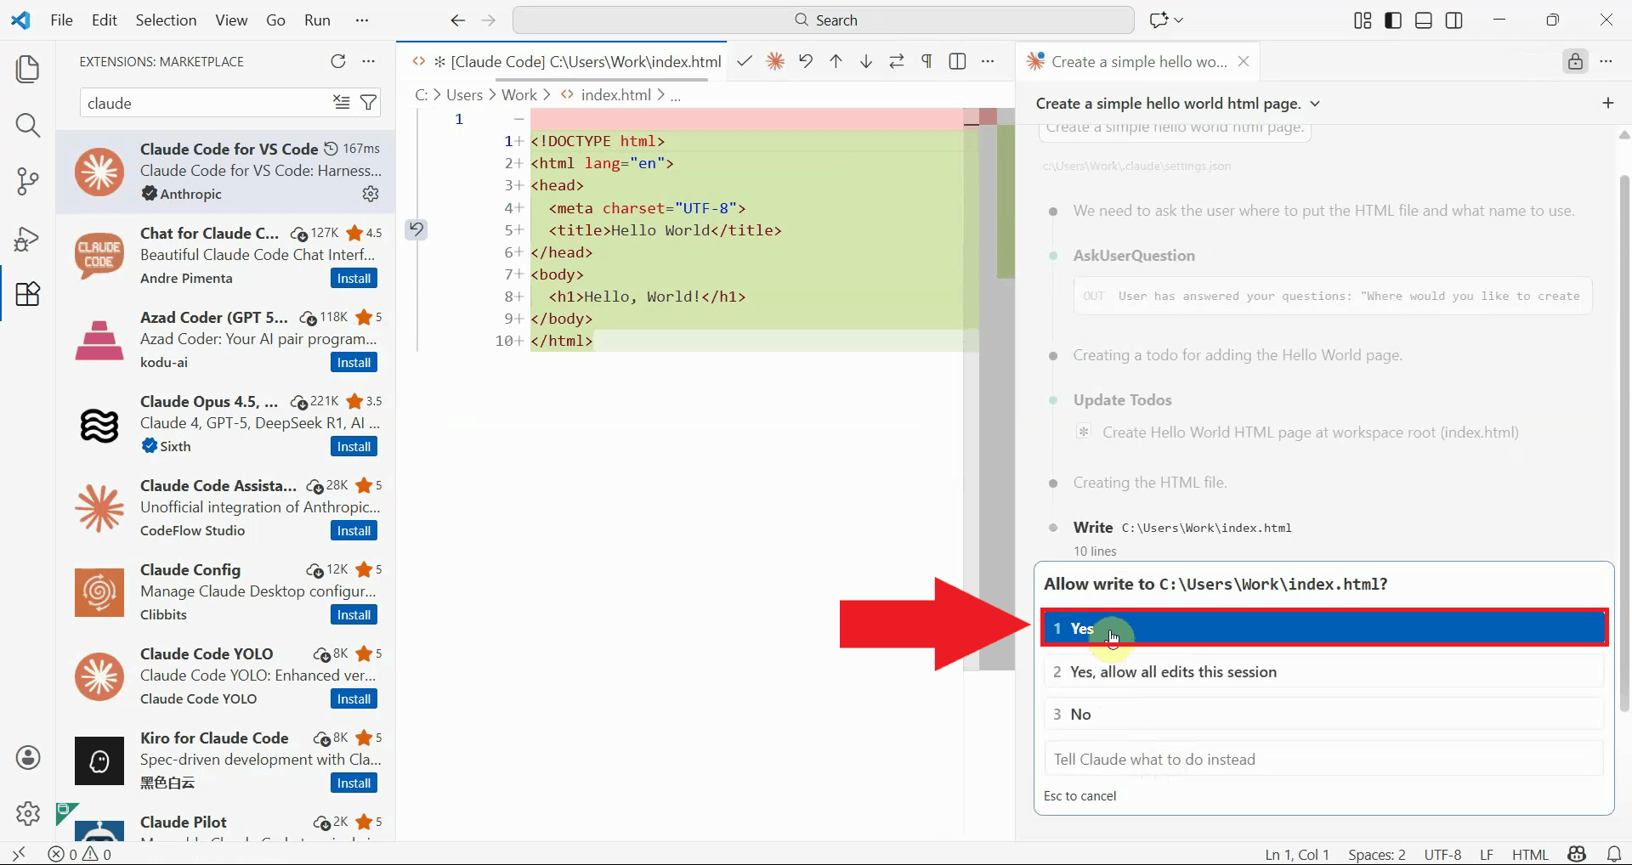
Task: Open the Work breadcrumb dropdown
Action: click(x=520, y=94)
